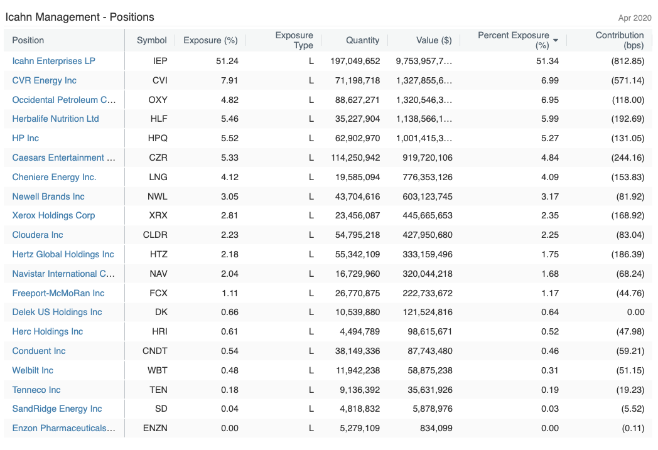Viewport: 658px width, 450px height.
Task: Select the OXY symbol cell
Action: click(x=158, y=100)
